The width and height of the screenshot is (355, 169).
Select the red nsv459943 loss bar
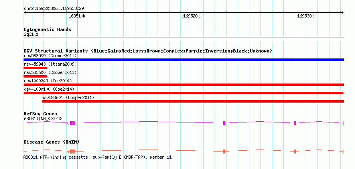point(35,68)
